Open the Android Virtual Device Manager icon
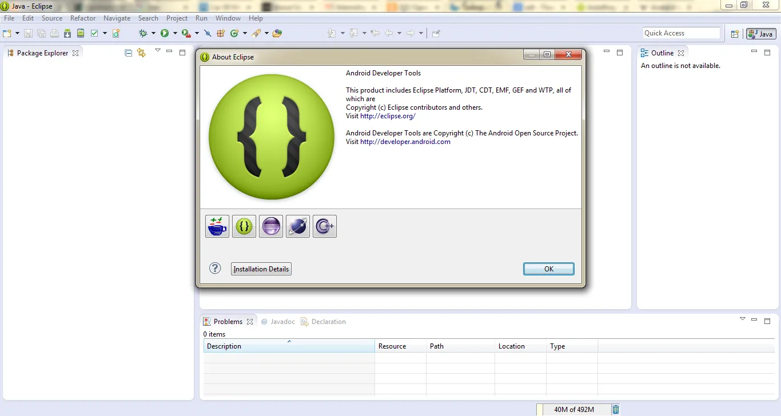 81,33
